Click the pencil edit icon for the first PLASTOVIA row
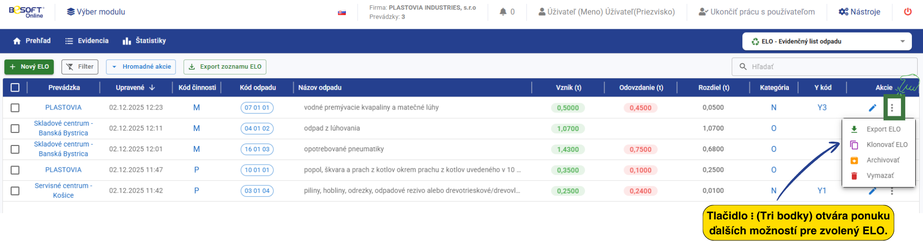This screenshot has width=923, height=241. (x=873, y=108)
